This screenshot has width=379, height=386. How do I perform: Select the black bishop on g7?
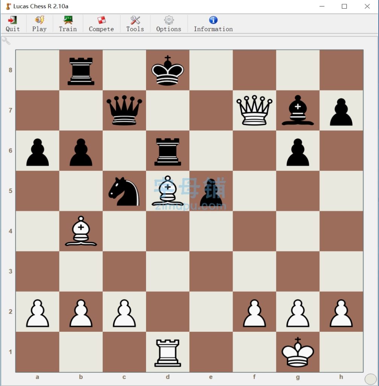[x=298, y=110]
